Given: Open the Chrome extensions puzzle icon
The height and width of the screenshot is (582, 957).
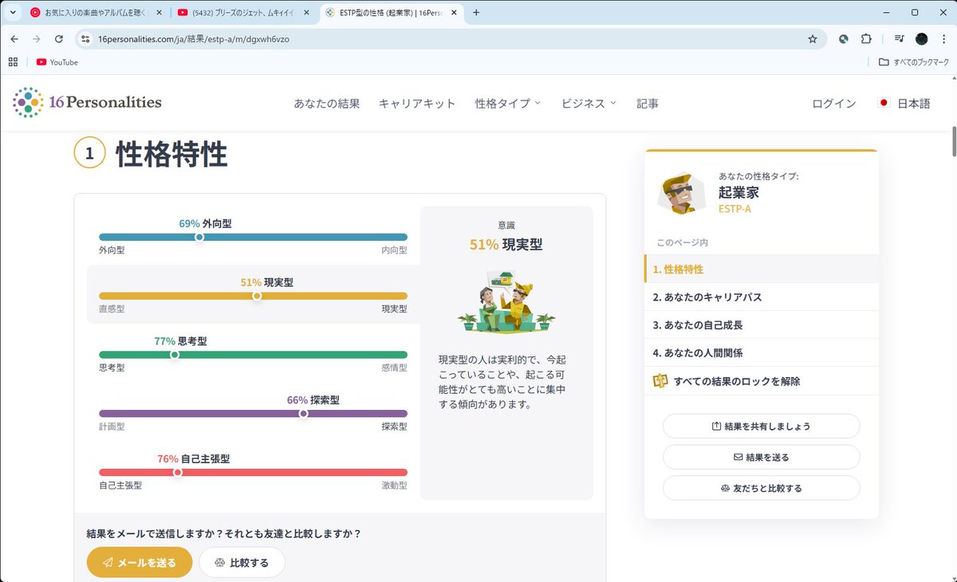Looking at the screenshot, I should coord(866,37).
